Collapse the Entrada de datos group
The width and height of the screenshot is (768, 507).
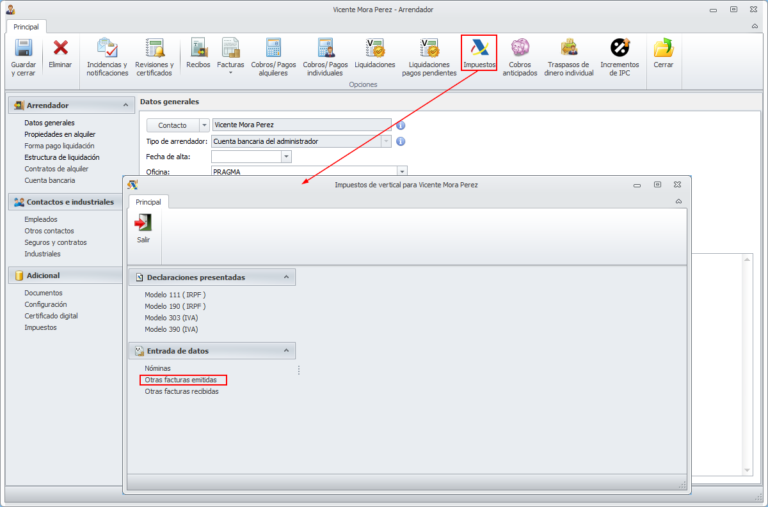[286, 350]
